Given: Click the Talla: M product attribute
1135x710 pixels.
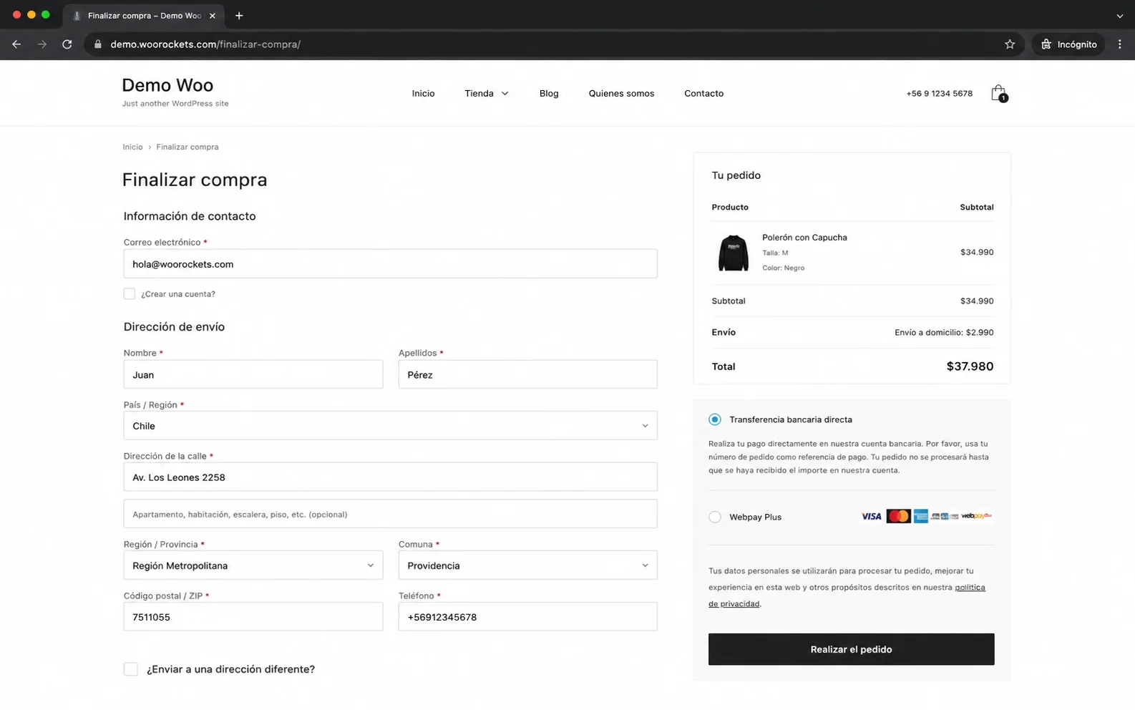Looking at the screenshot, I should click(775, 253).
